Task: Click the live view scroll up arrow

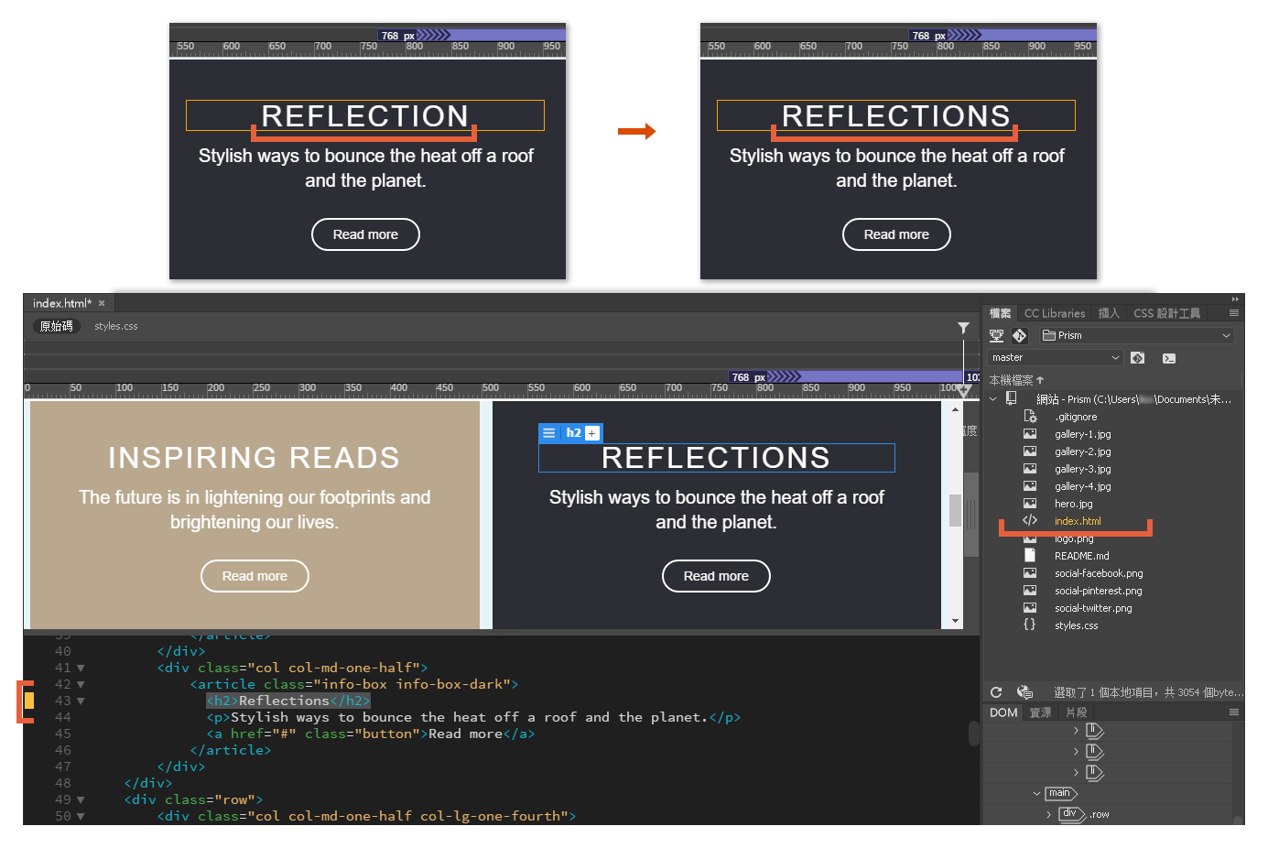Action: click(x=955, y=408)
